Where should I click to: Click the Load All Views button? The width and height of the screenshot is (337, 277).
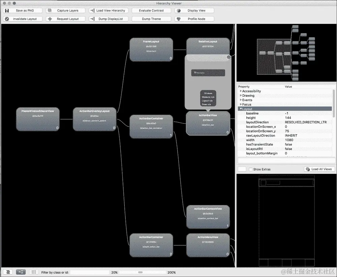click(319, 169)
